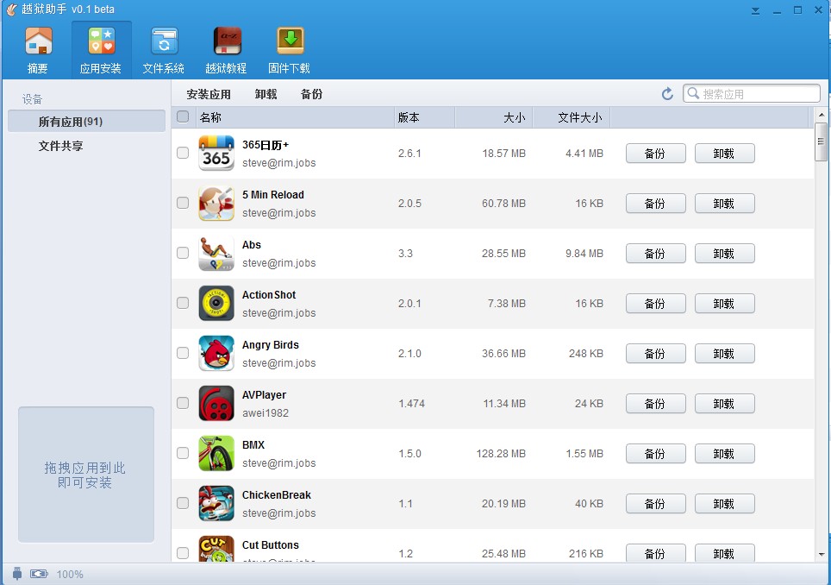This screenshot has width=831, height=585.
Task: Click the AVPlayer app icon
Action: [216, 404]
